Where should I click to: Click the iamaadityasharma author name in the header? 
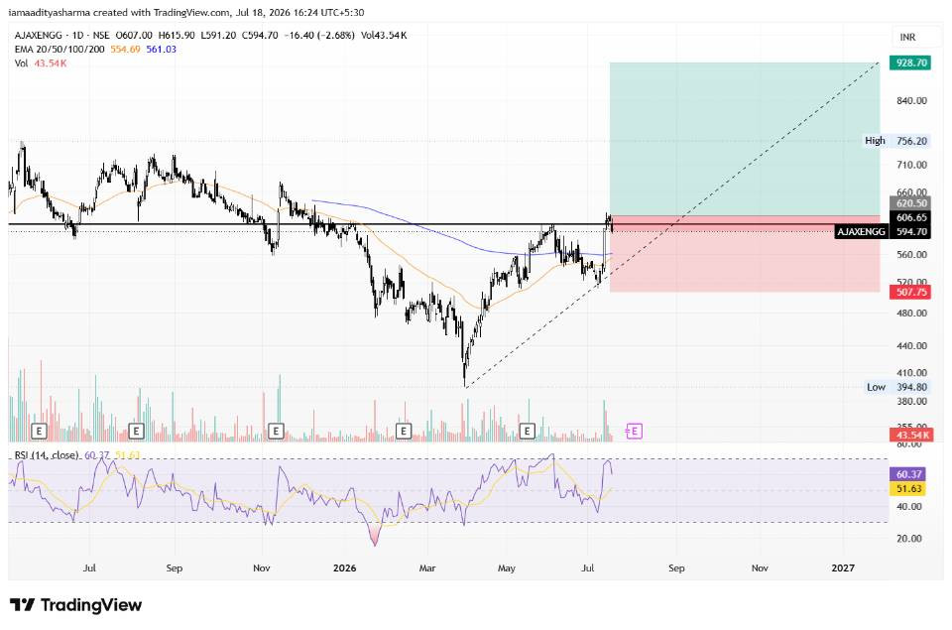[48, 12]
